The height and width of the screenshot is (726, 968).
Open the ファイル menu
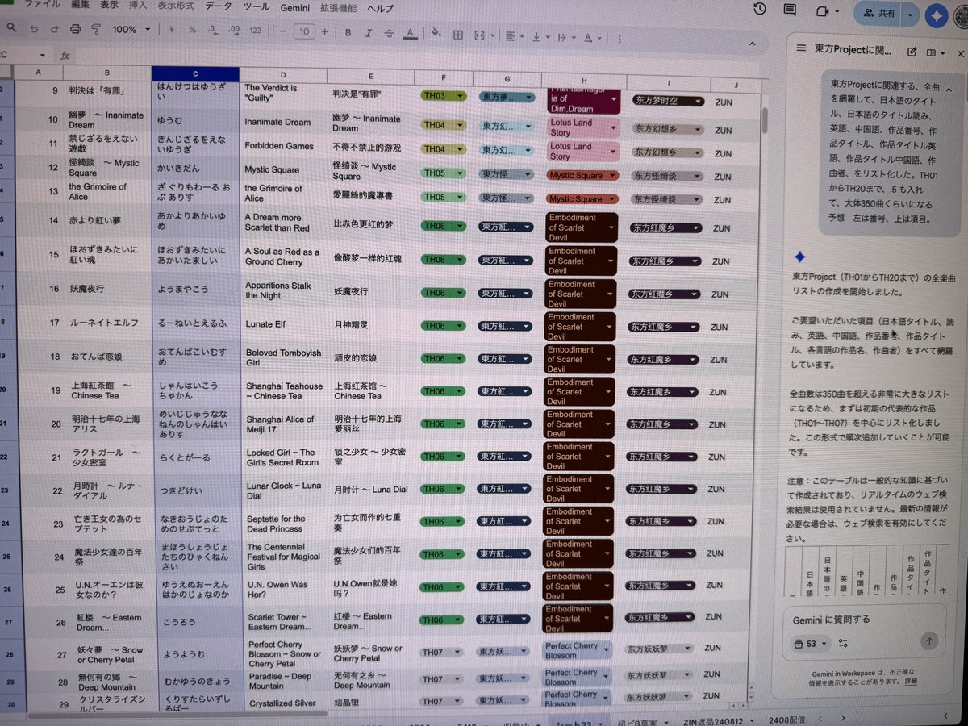pos(42,5)
